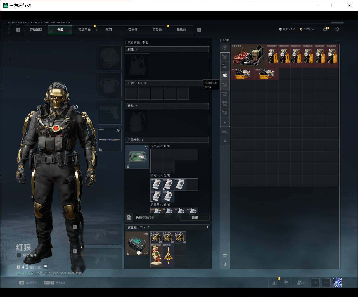358x297 pixels.
Task: Click the player avatar in bottom bar
Action: [x=337, y=283]
